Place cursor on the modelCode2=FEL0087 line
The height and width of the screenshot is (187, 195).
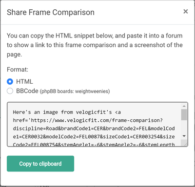pyautogui.click(x=94, y=136)
